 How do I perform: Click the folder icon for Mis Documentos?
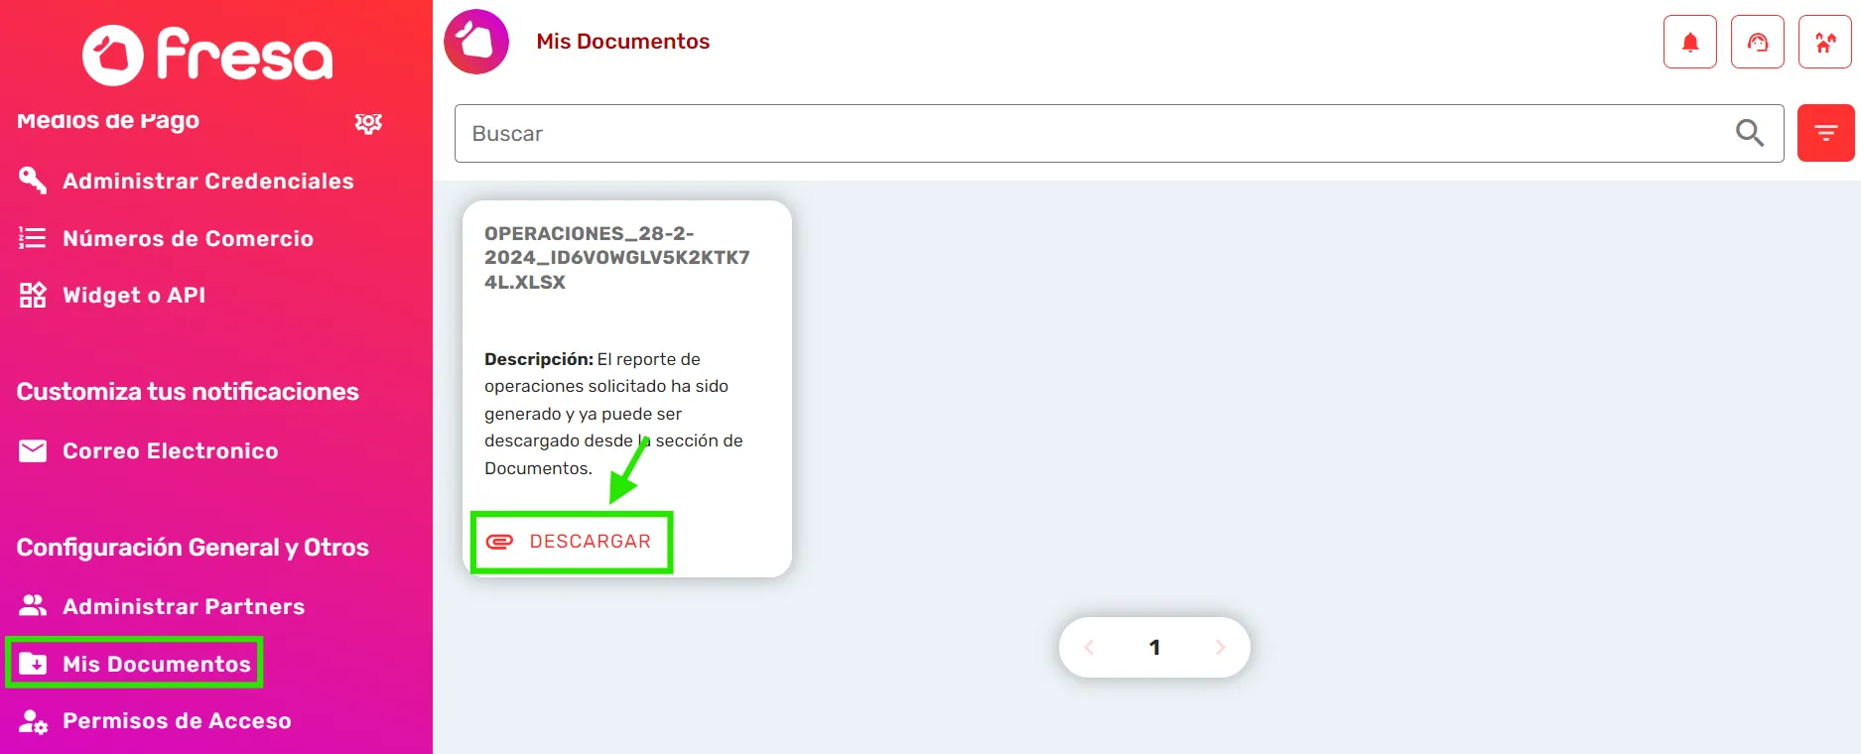(33, 664)
